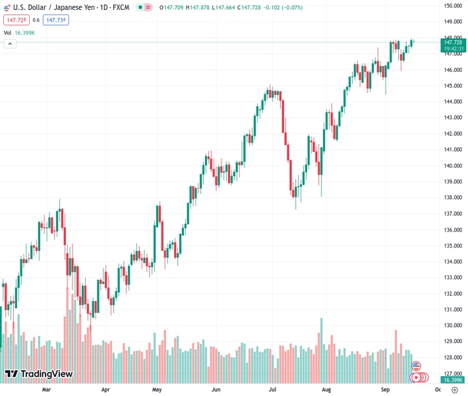Viewport: 468px width, 396px height.
Task: Click the blue buy price 147.734 button
Action: pyautogui.click(x=56, y=20)
